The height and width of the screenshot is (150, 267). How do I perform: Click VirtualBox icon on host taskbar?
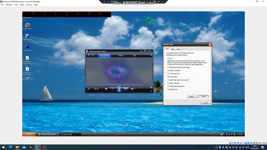coord(38,147)
